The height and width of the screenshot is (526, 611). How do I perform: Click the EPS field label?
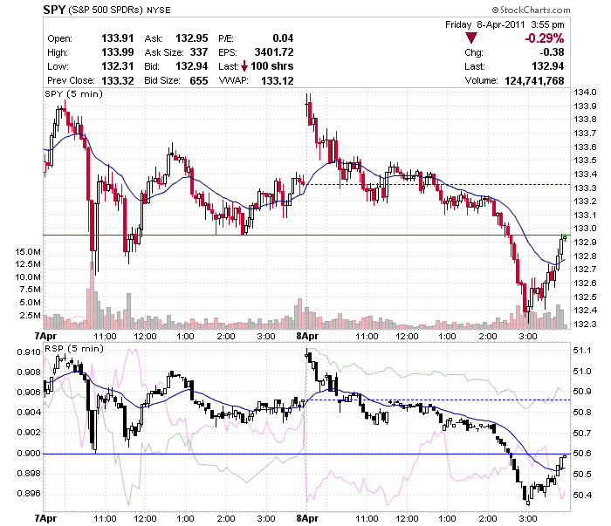click(x=228, y=52)
